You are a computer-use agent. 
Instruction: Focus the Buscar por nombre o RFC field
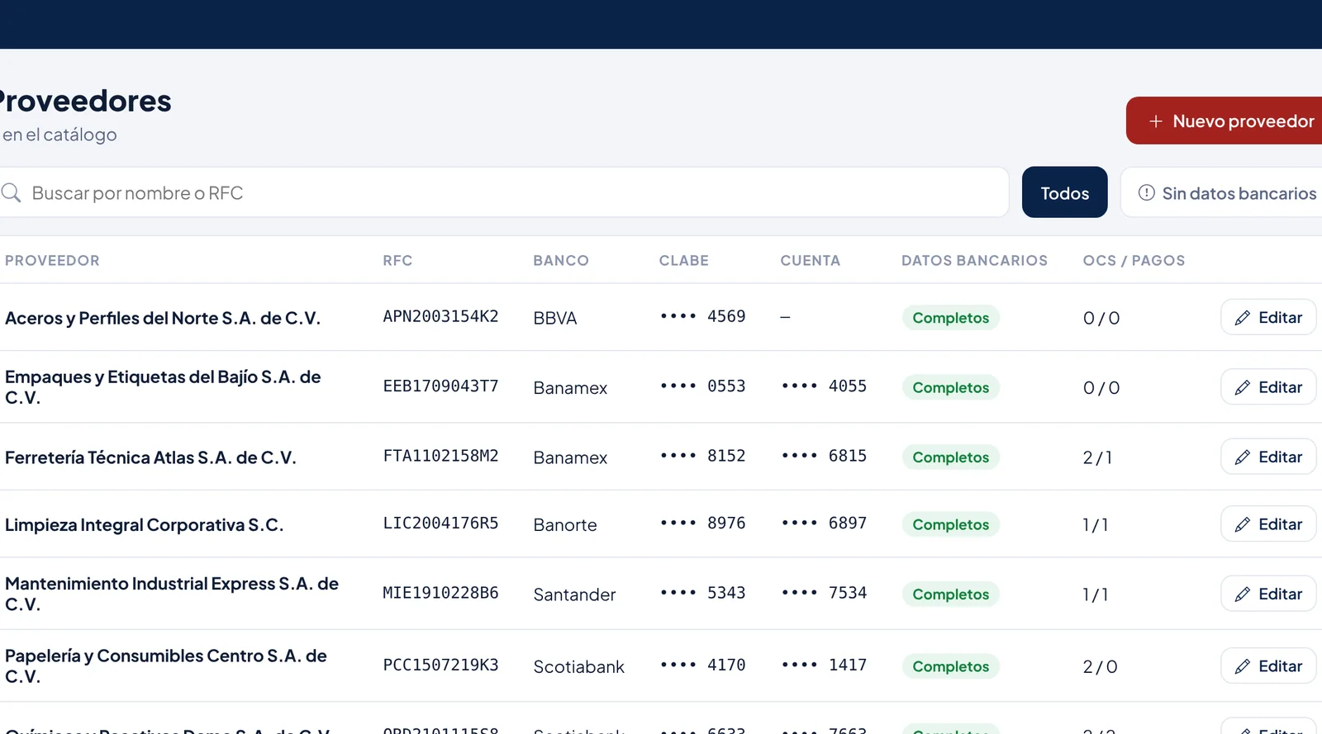502,192
